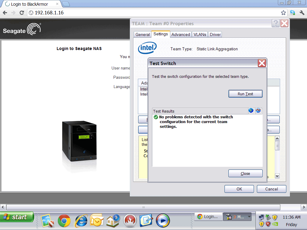Click the horizontal scrollbar's right arrow
Image resolution: width=307 pixels, height=230 pixels.
tap(304, 207)
